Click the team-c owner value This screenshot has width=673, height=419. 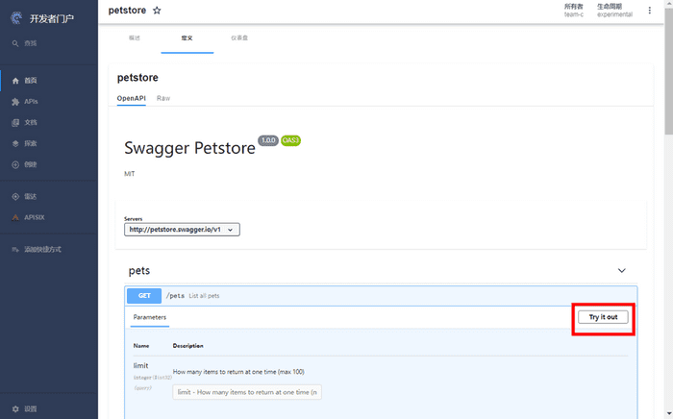coord(574,14)
